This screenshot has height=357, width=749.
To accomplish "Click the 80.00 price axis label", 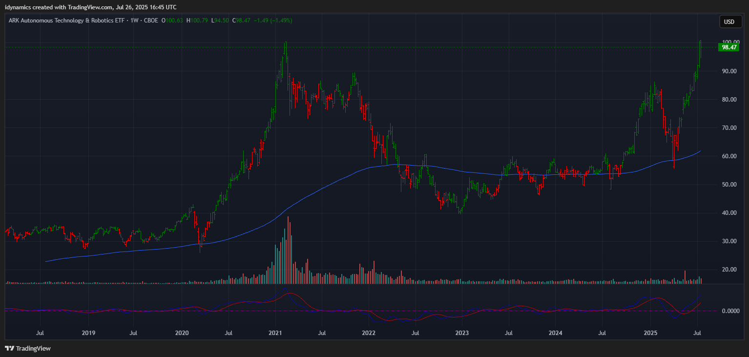I will point(729,100).
